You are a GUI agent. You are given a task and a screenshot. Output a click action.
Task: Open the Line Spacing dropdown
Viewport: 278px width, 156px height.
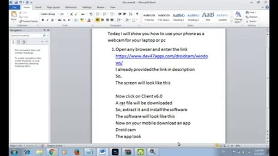point(119,20)
